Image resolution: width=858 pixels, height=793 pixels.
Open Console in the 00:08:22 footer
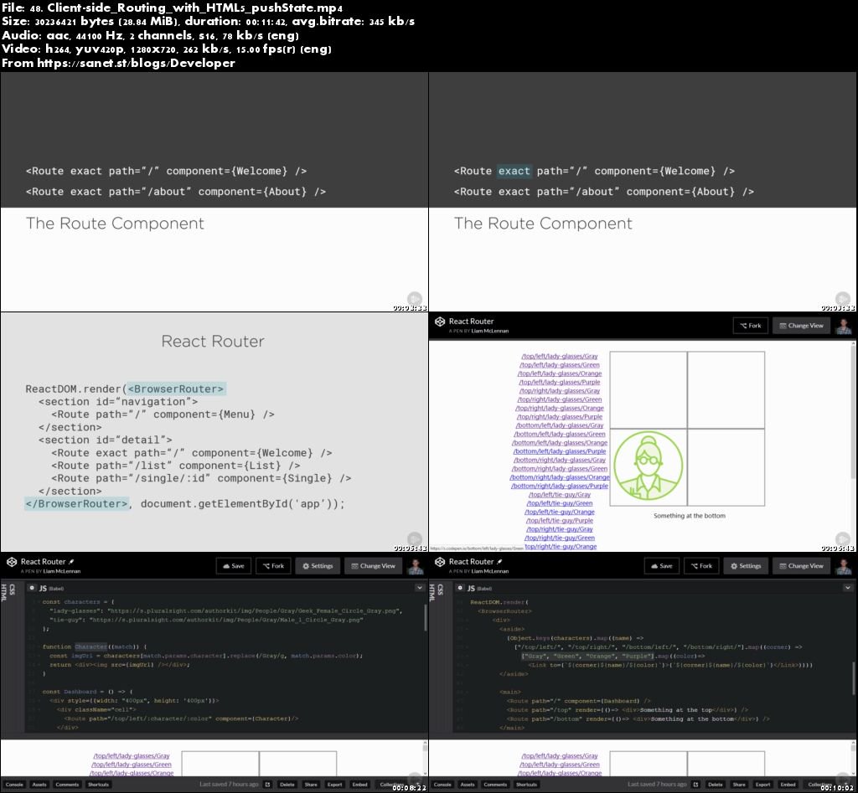tap(14, 785)
